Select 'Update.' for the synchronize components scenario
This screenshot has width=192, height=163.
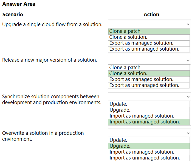[149, 104]
